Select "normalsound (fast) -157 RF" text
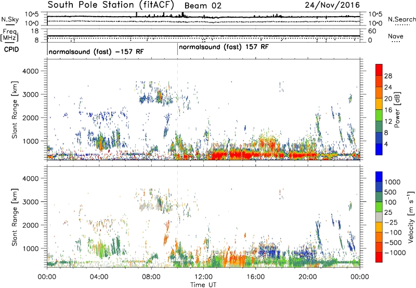Screen dimensions: 416x288 (96, 51)
